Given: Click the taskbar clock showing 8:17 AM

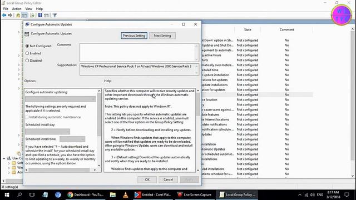Looking at the screenshot, I should click(x=333, y=195).
